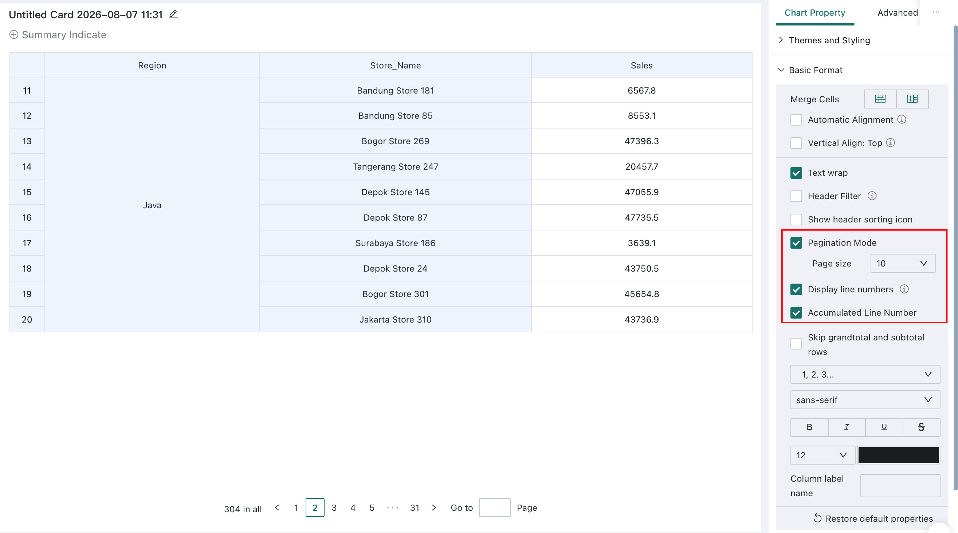Viewport: 958px width, 533px height.
Task: Click the Summary Indicate plus icon
Action: coord(14,35)
